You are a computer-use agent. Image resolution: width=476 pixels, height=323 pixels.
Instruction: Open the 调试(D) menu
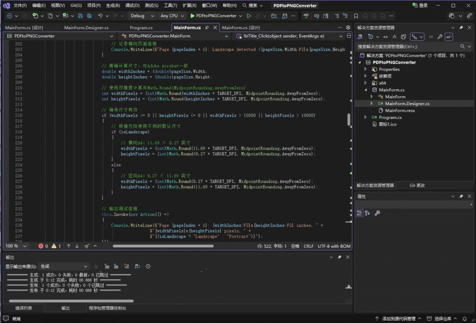point(132,6)
